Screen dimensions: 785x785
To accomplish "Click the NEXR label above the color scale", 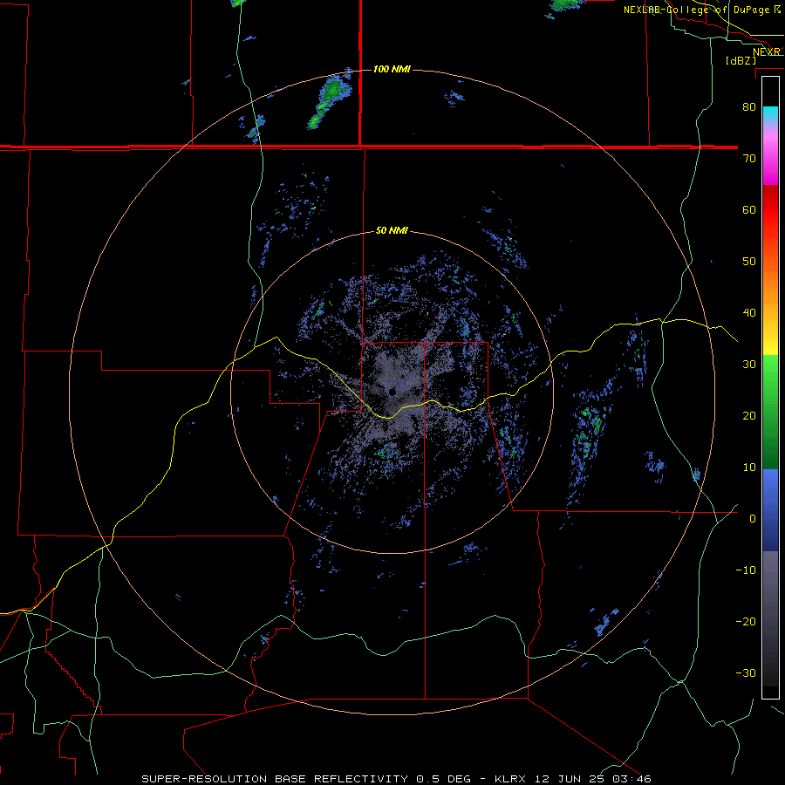I will 767,51.
